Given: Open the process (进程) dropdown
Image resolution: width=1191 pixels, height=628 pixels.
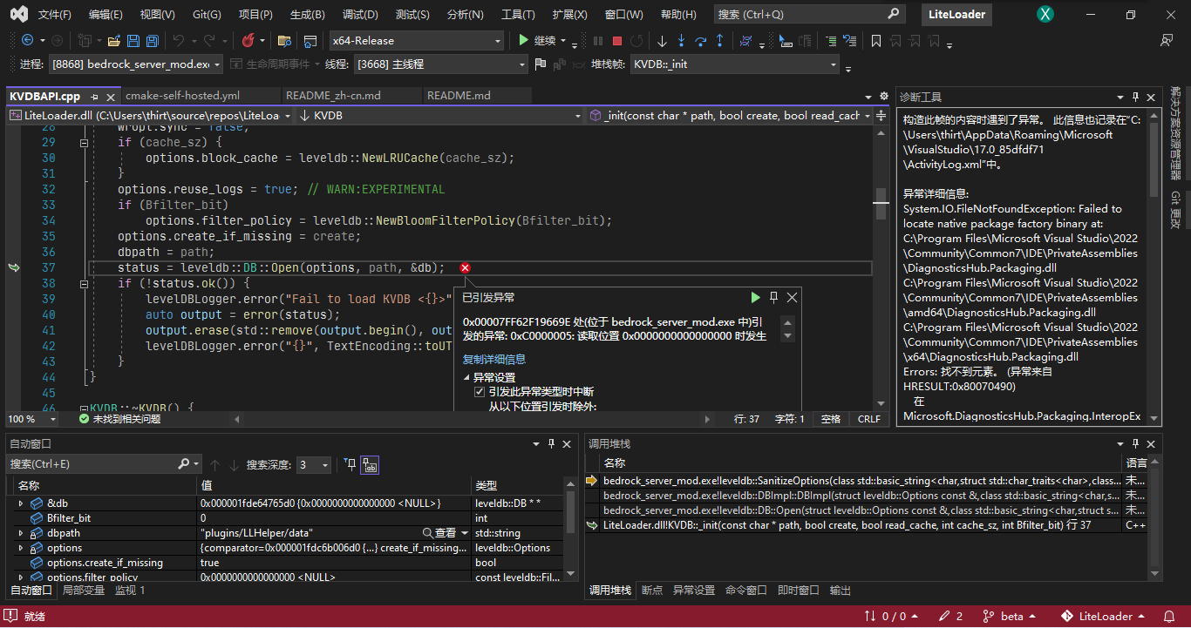Looking at the screenshot, I should (x=136, y=64).
